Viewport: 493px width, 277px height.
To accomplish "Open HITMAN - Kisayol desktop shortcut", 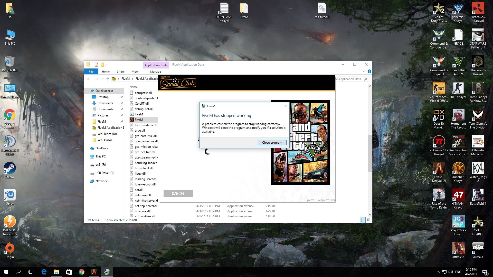I will 458,199.
